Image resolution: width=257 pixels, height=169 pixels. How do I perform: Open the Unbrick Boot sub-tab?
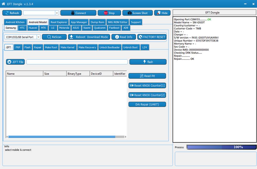pos(130,47)
